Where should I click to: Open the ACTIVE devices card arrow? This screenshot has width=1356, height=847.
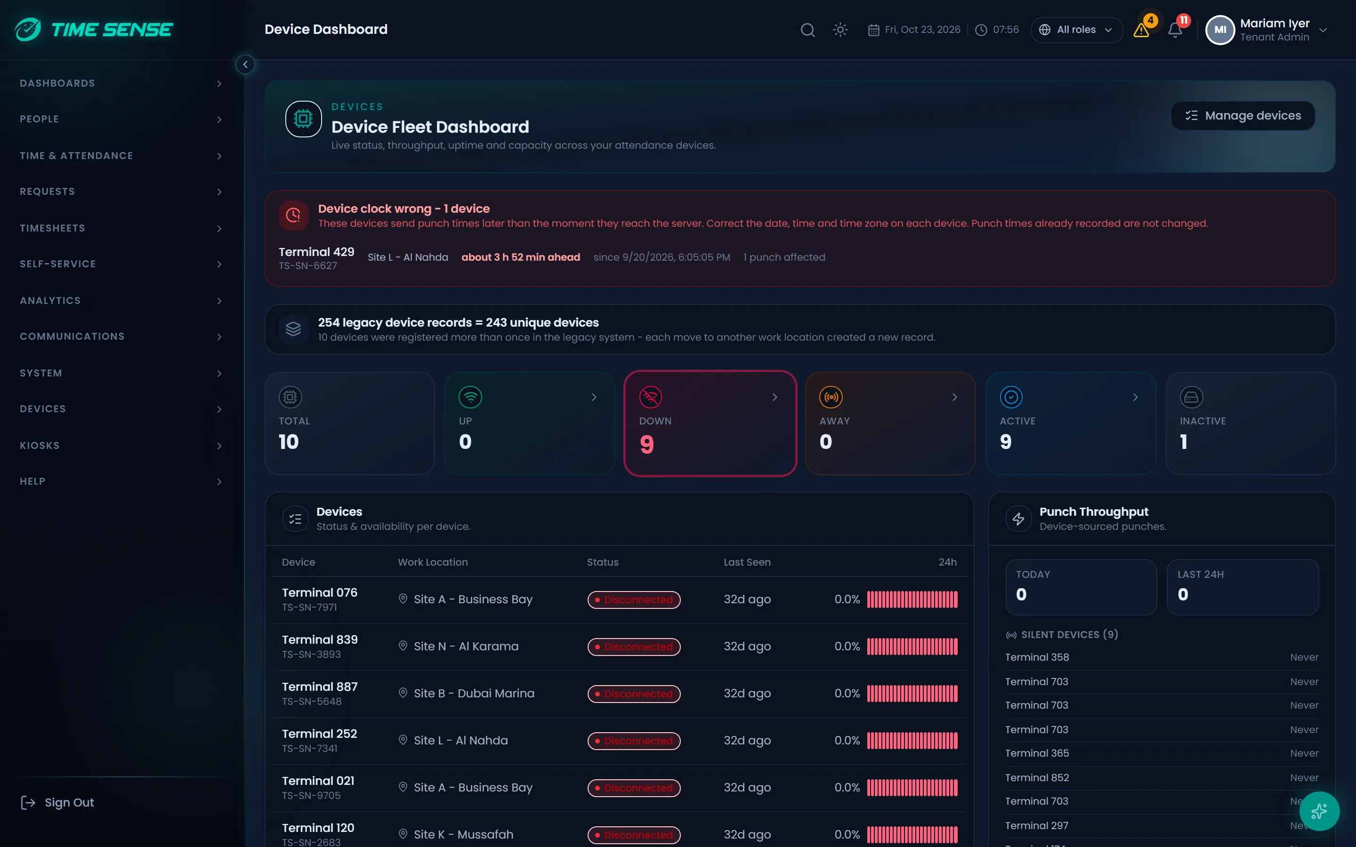pos(1135,397)
